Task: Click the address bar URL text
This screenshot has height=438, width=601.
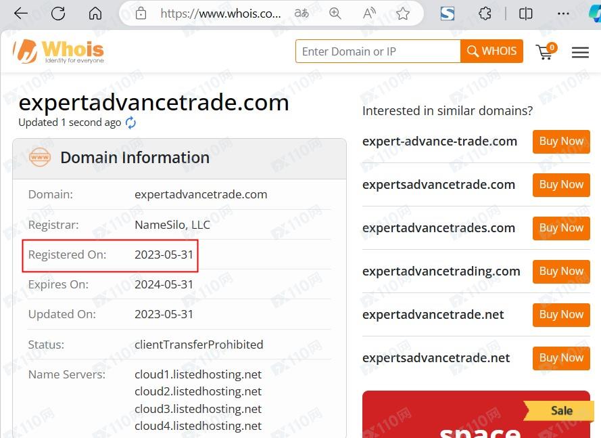Action: 220,14
